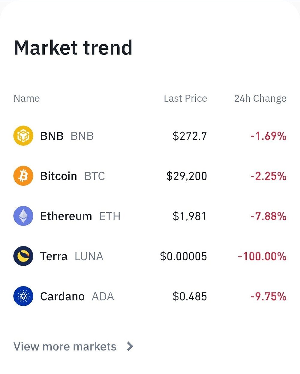This screenshot has height=374, width=300.
Task: Click the blue Cardano icon
Action: point(23,296)
